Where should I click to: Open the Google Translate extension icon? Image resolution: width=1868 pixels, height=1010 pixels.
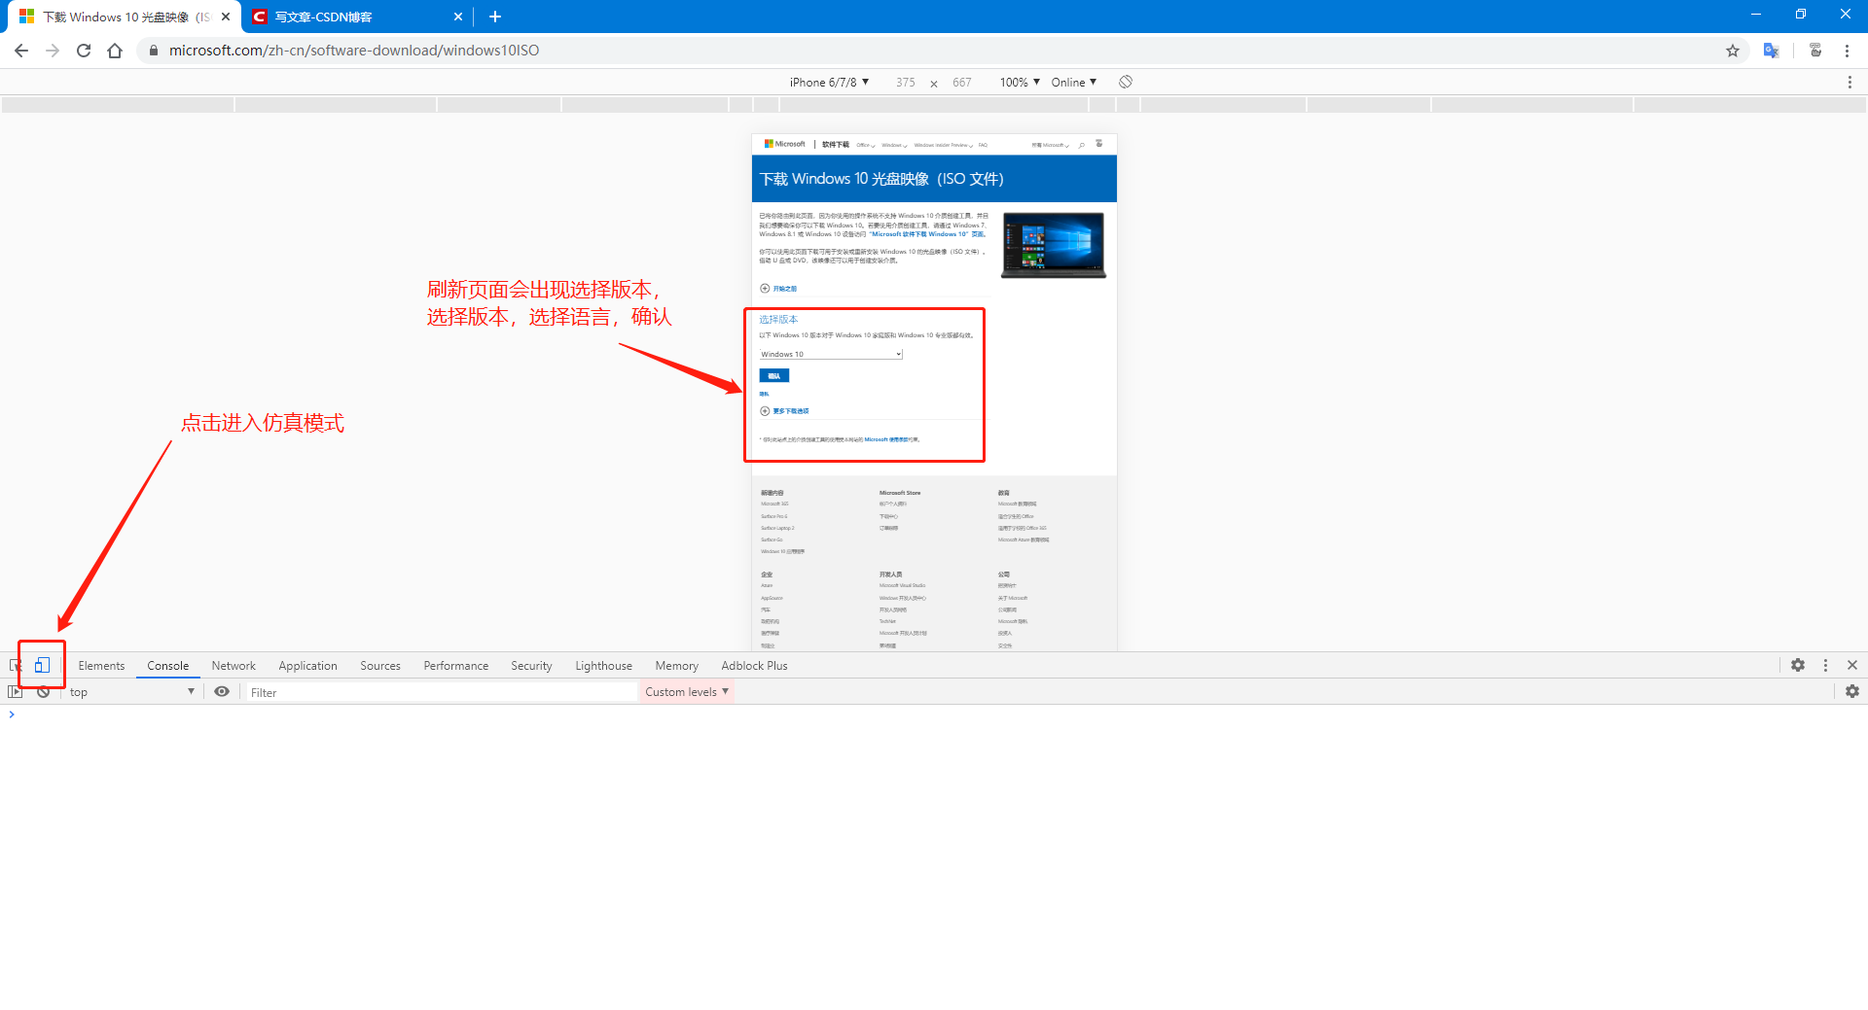pos(1772,51)
